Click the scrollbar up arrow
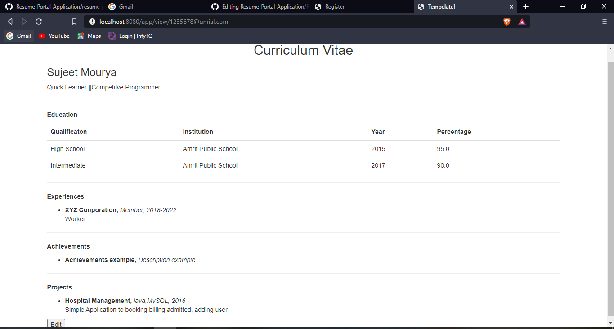Image resolution: width=614 pixels, height=329 pixels. click(x=610, y=49)
